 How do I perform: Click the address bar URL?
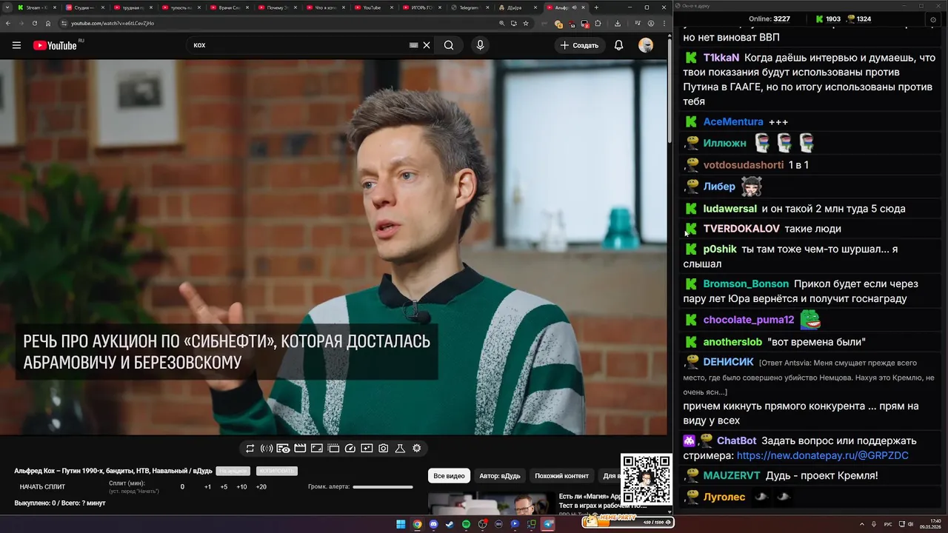point(113,23)
